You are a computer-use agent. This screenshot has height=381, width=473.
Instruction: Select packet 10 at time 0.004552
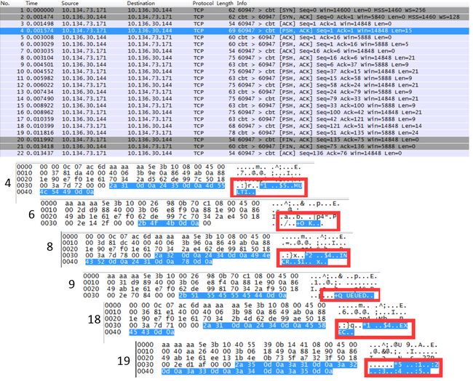tap(234, 71)
